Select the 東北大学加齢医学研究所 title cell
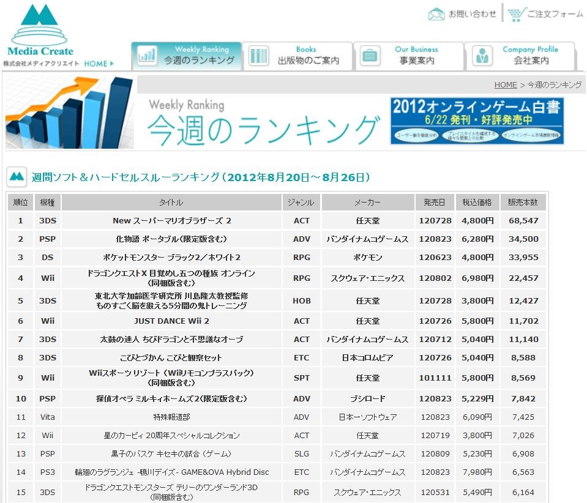 pyautogui.click(x=171, y=301)
